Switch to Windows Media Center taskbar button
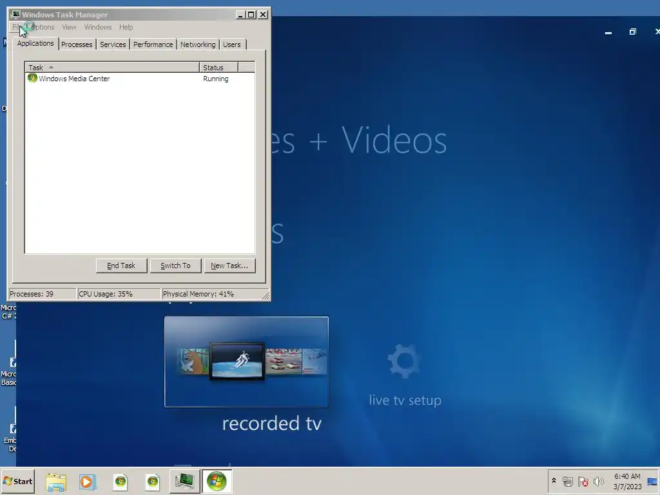This screenshot has height=495, width=660. pyautogui.click(x=217, y=481)
